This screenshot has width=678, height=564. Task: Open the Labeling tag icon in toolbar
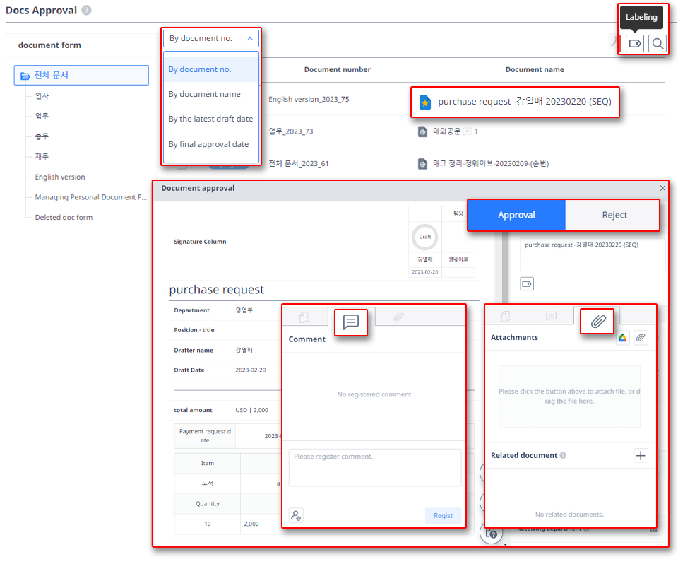pos(634,43)
